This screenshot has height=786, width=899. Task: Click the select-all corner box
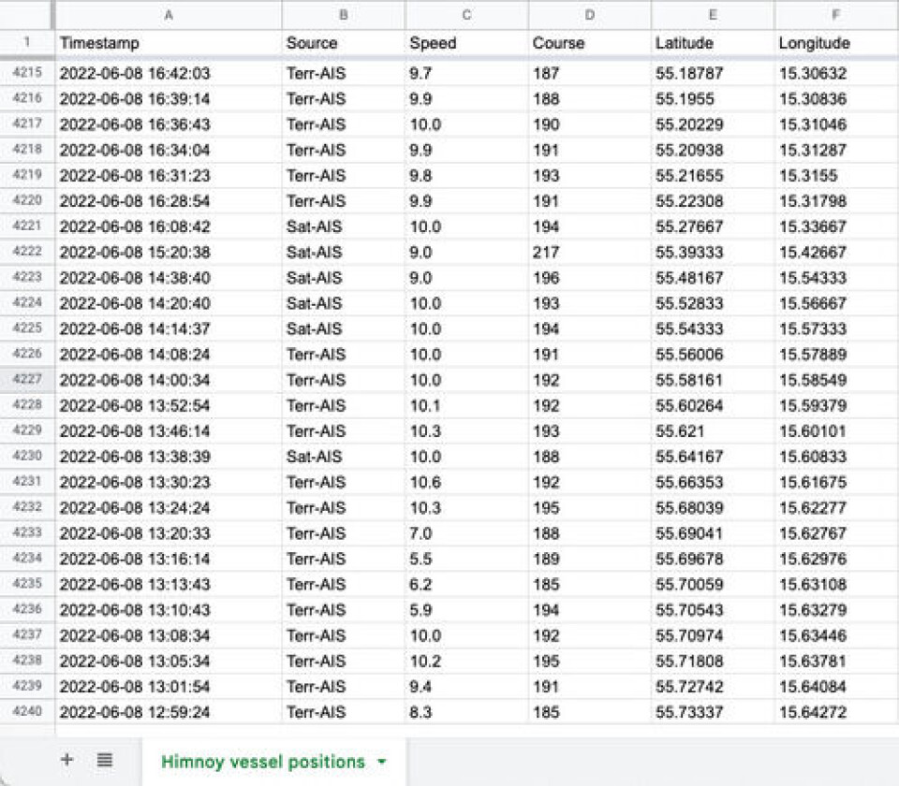pyautogui.click(x=27, y=15)
